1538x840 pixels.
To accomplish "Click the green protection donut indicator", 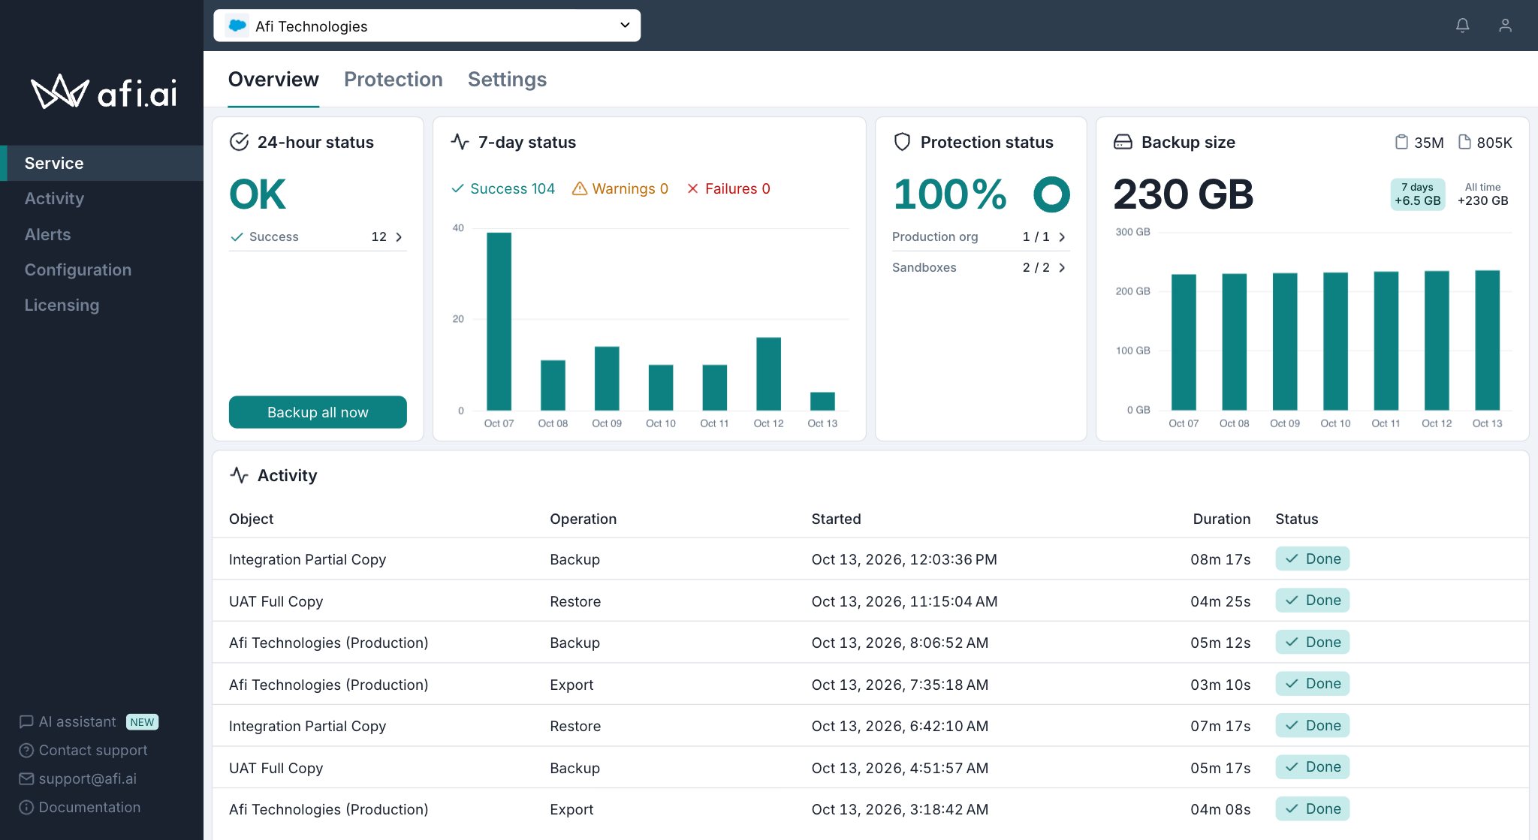I will (1051, 194).
